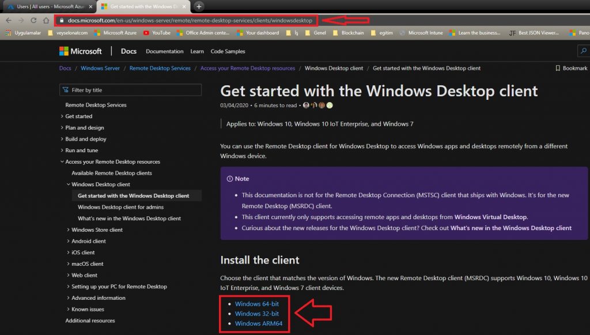Go to Remote Desktop Services breadcrumb

pyautogui.click(x=160, y=68)
